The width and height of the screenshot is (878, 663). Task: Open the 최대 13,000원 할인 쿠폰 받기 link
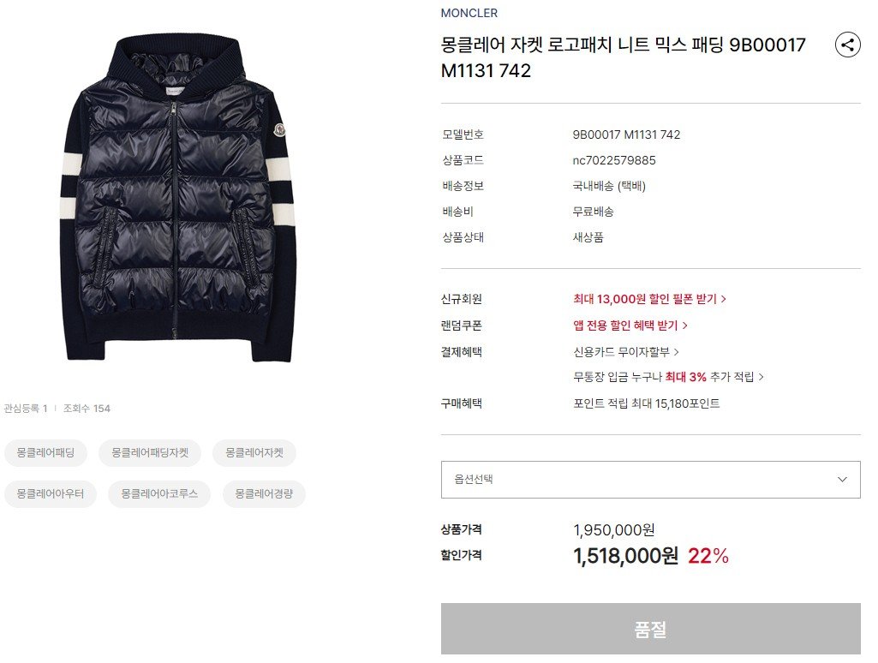pyautogui.click(x=649, y=299)
